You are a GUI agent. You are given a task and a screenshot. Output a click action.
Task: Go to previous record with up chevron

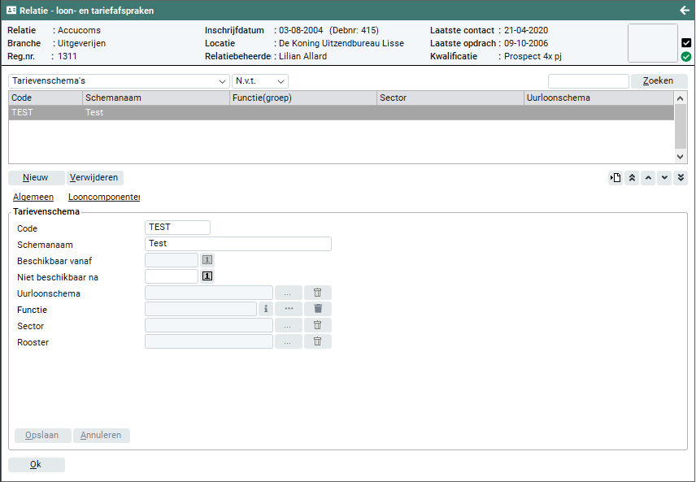pyautogui.click(x=648, y=178)
